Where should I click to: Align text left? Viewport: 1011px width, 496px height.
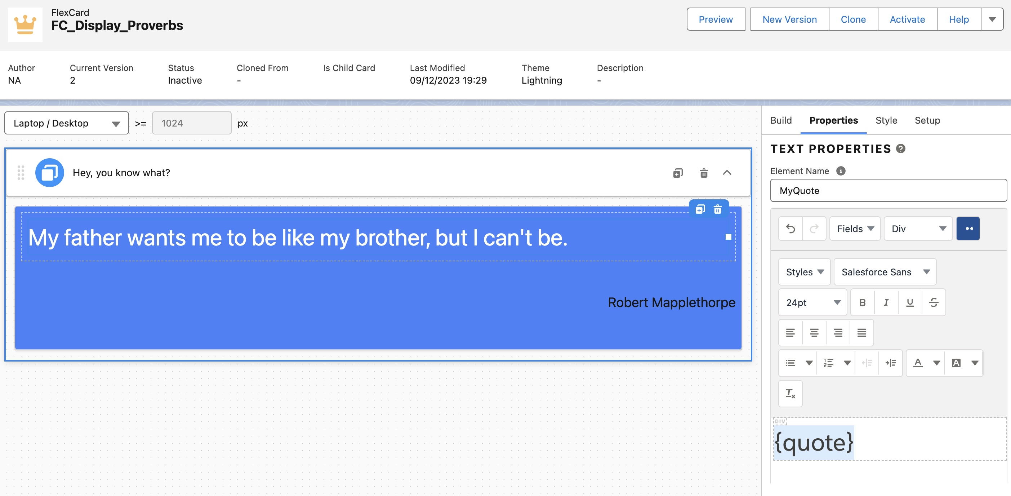click(x=790, y=333)
